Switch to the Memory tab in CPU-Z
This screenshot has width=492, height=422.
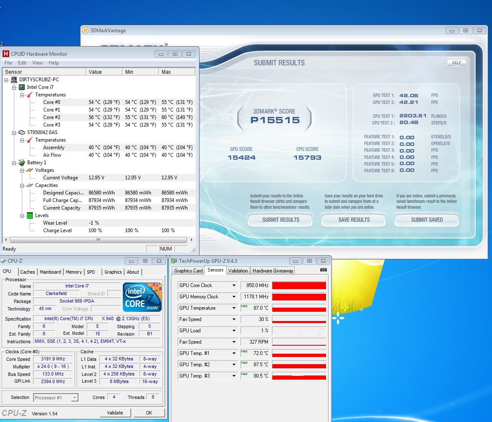tap(74, 272)
